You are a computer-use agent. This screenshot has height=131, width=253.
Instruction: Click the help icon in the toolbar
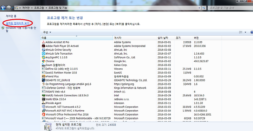[x=252, y=32]
